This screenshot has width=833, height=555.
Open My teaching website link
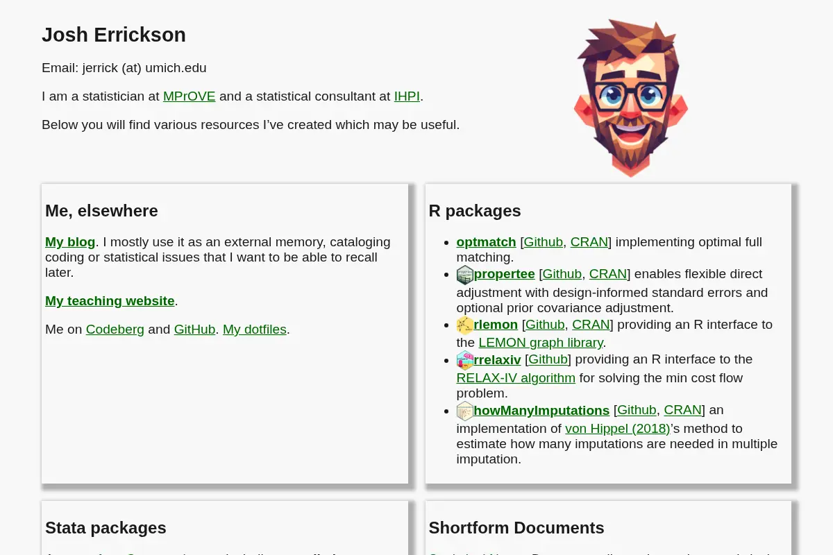coord(110,301)
